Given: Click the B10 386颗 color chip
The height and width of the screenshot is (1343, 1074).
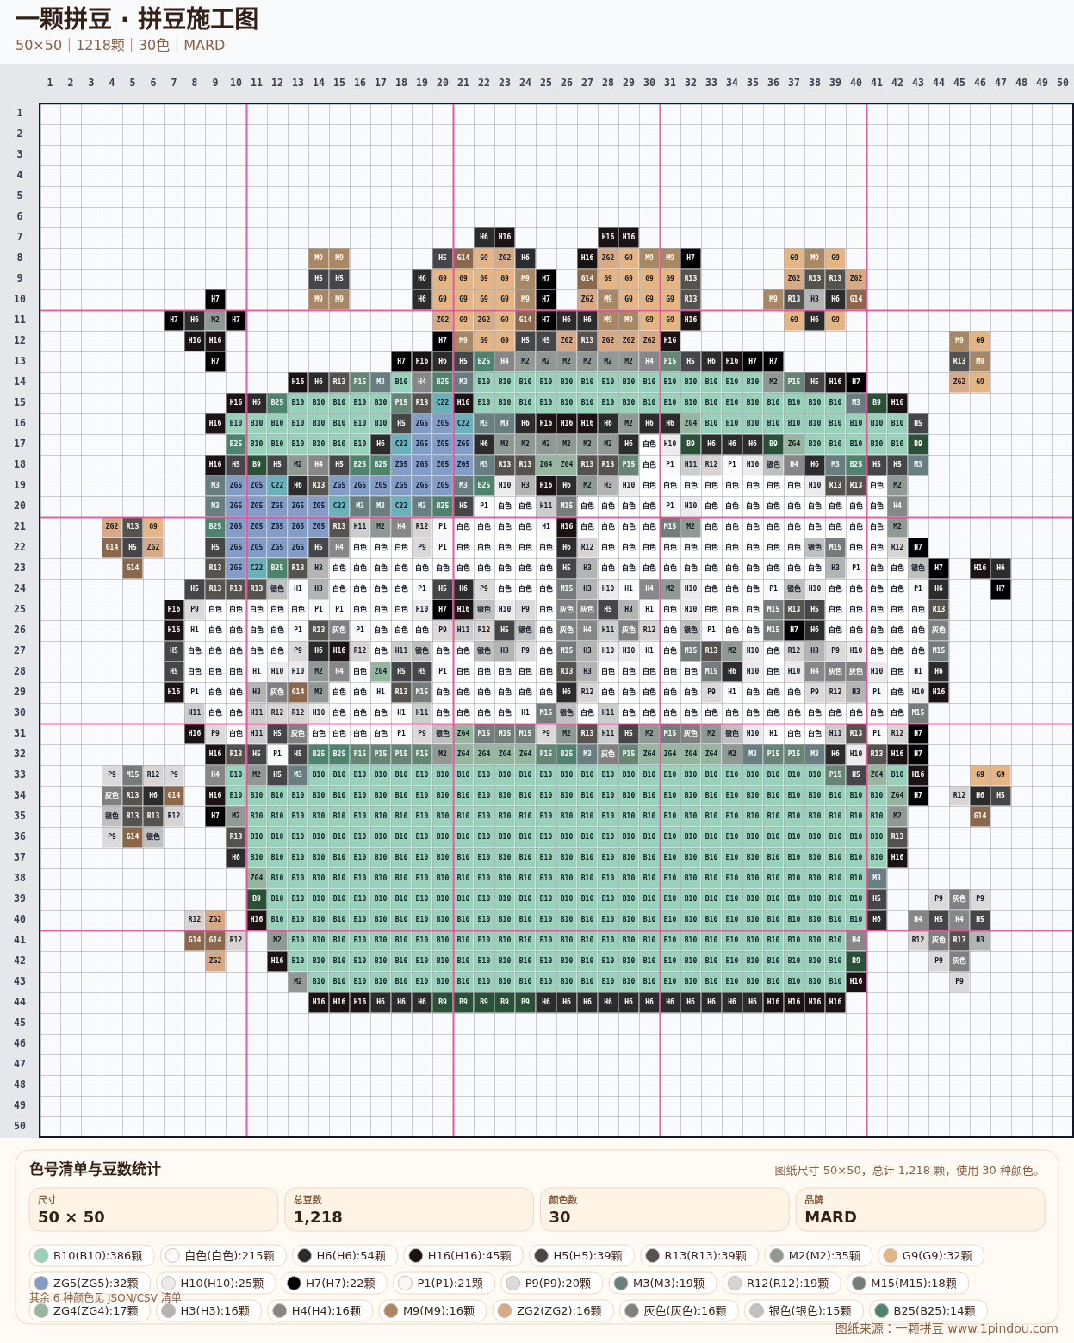Looking at the screenshot, I should (x=92, y=1256).
